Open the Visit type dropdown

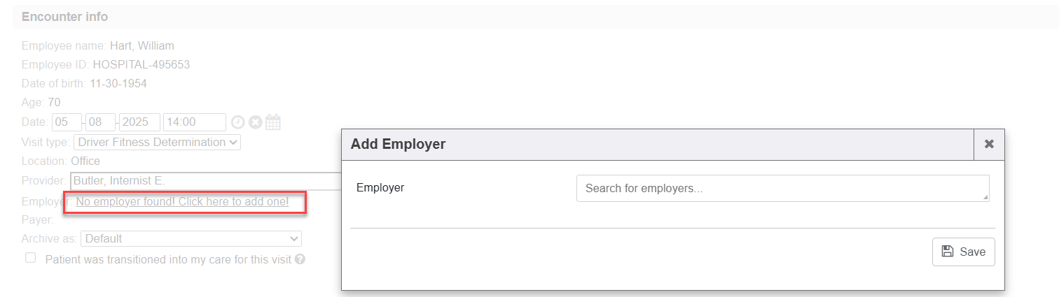tap(157, 142)
